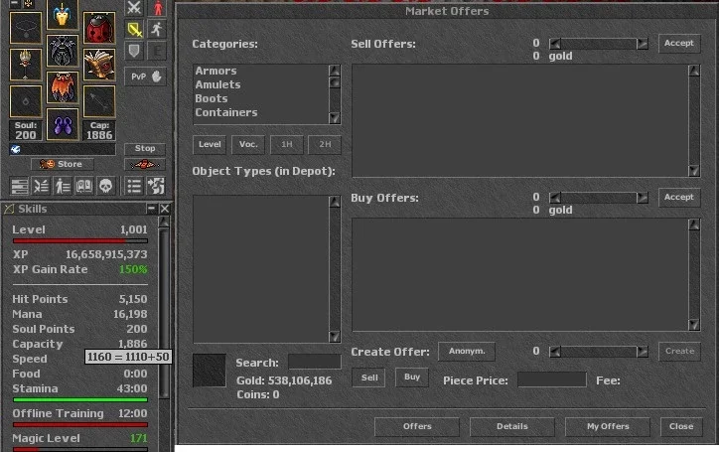Click the Create Offer amount slider track
This screenshot has height=452, width=719.
599,352
